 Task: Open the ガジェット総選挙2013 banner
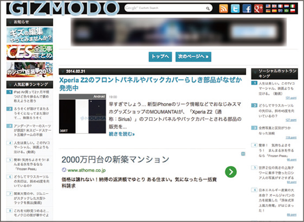click(x=30, y=70)
